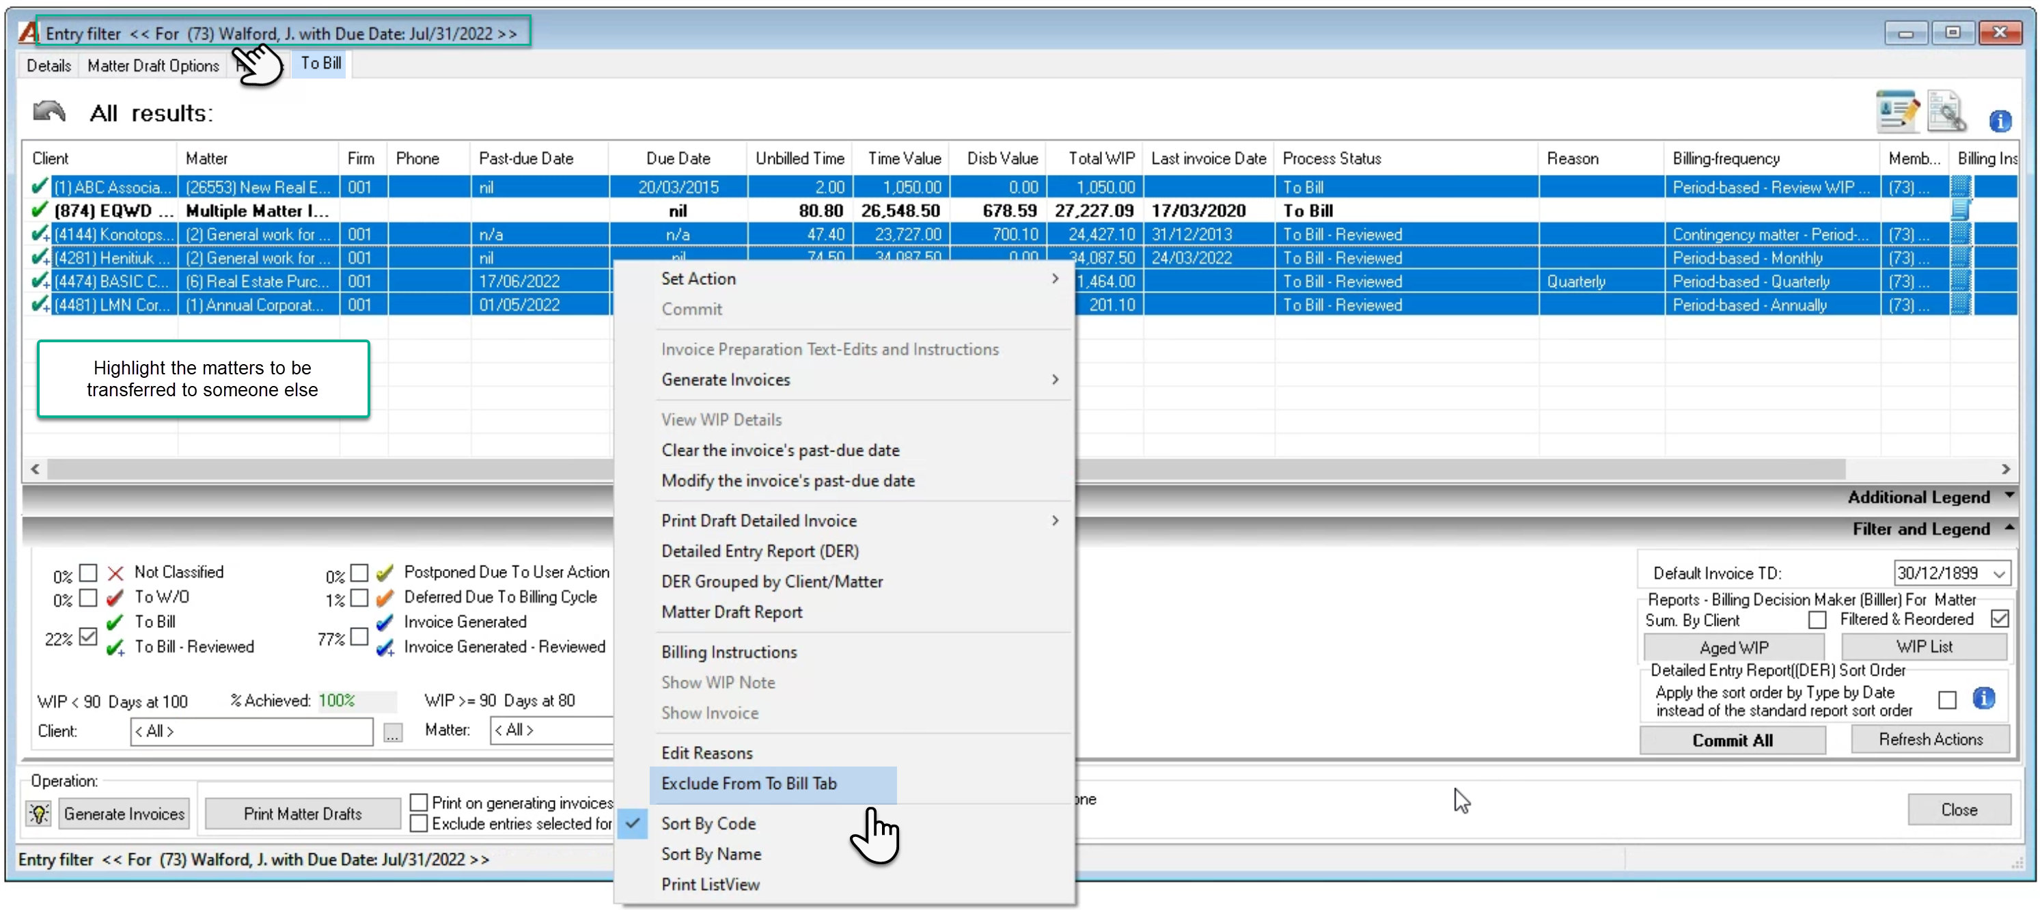Screen dimensions: 2040x910
Task: Click the Client browse ellipsis button
Action: pyautogui.click(x=393, y=732)
